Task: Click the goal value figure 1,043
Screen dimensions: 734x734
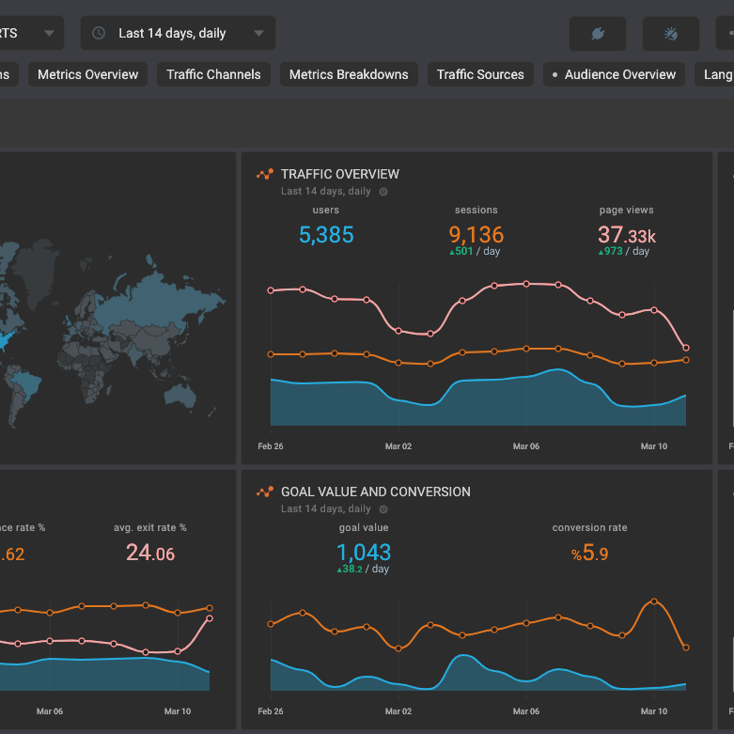Action: pos(364,553)
